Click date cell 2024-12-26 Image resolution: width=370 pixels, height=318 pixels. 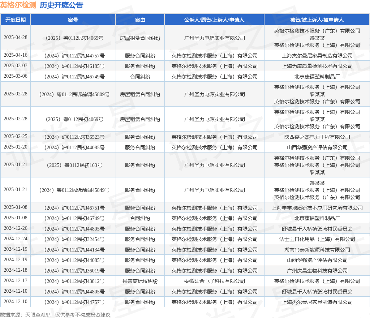coord(15,228)
